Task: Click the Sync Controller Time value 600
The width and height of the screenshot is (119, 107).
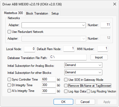Action: 49,79
